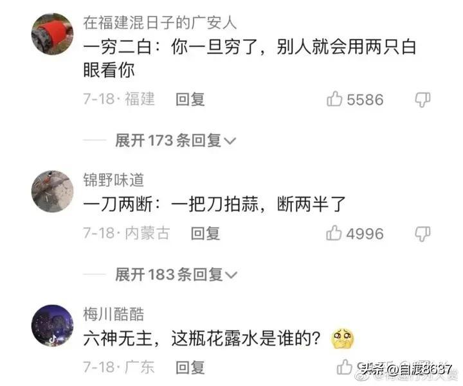Like the 六神无主 comment by 梅川酷酷
This screenshot has width=463, height=386.
[x=345, y=367]
